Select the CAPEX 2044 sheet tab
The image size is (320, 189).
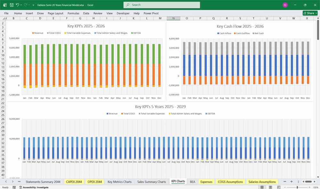coord(74,182)
